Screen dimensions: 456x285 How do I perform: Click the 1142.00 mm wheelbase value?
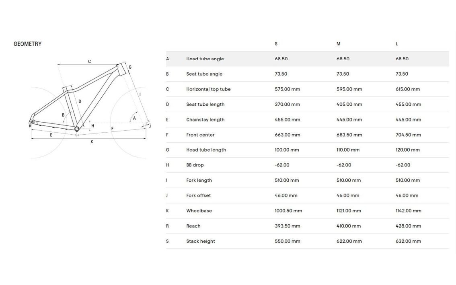(408, 211)
